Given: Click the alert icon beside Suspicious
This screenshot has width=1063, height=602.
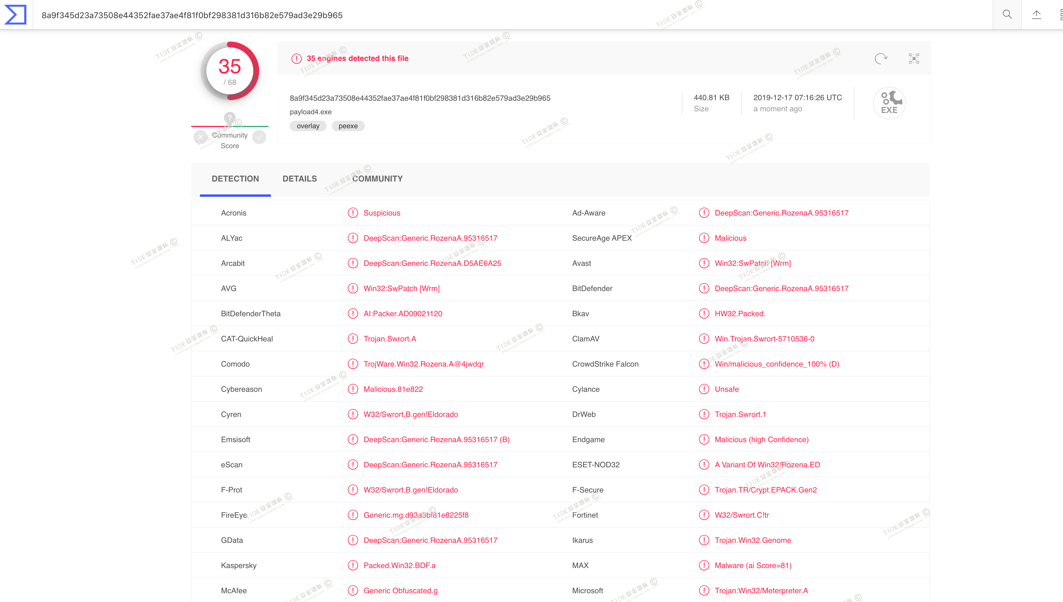Looking at the screenshot, I should click(353, 213).
